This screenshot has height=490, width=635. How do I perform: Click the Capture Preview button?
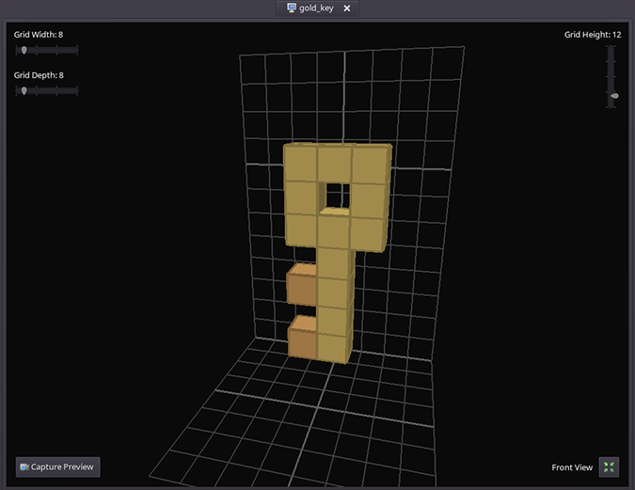point(58,466)
